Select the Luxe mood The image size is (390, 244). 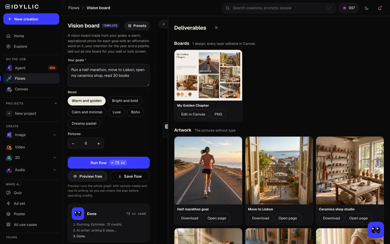(117, 112)
